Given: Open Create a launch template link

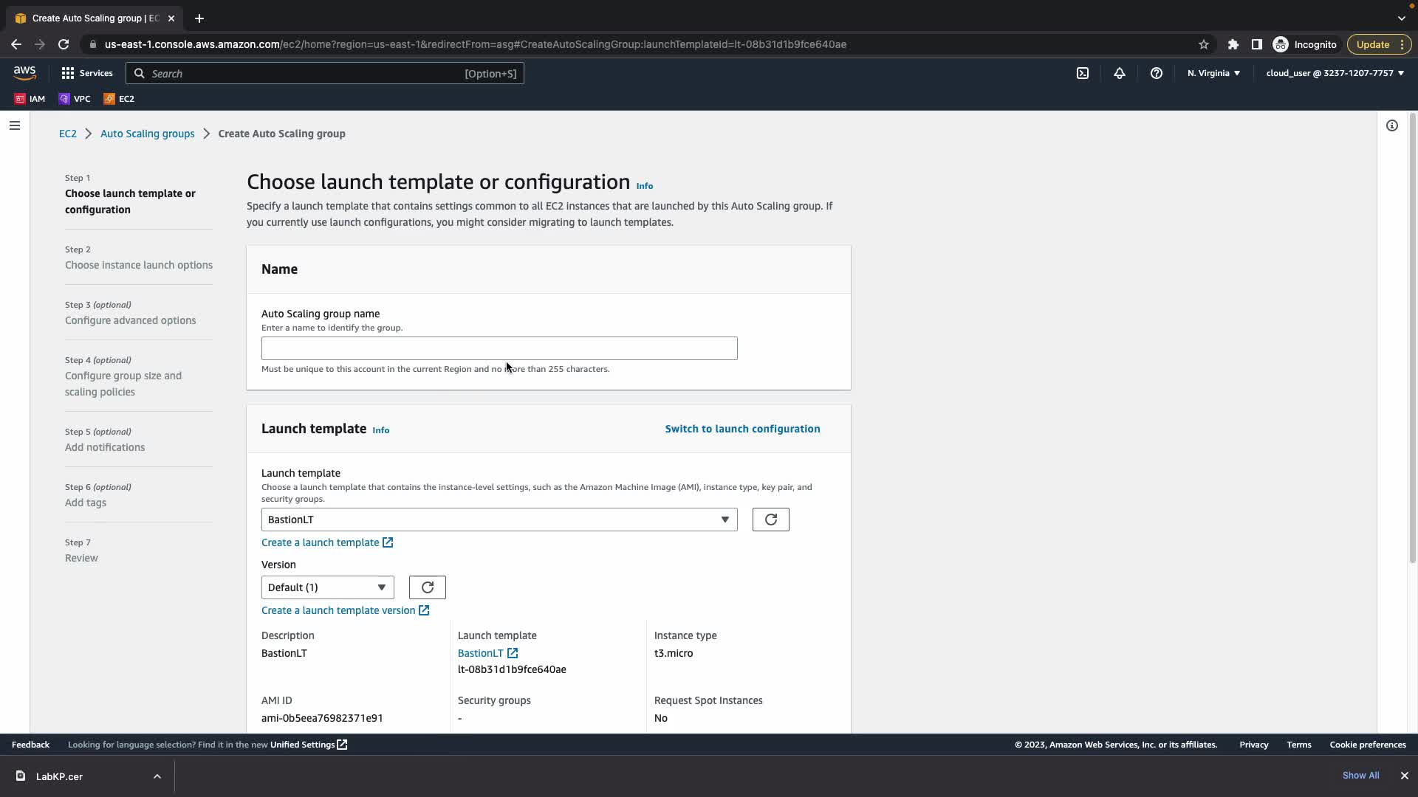Looking at the screenshot, I should (x=321, y=542).
